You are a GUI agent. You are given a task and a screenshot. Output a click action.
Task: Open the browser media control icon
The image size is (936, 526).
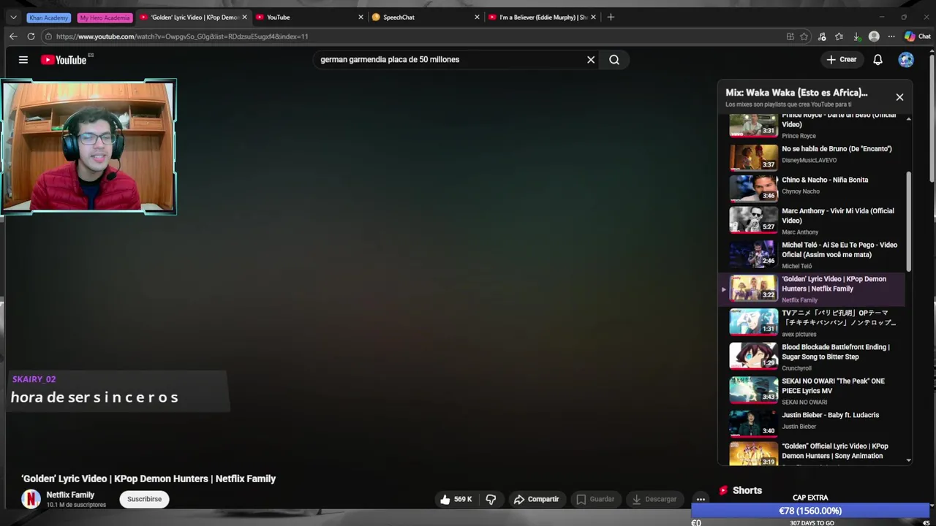coord(822,37)
